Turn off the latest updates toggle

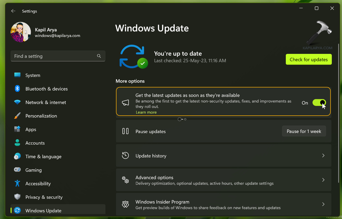point(319,103)
